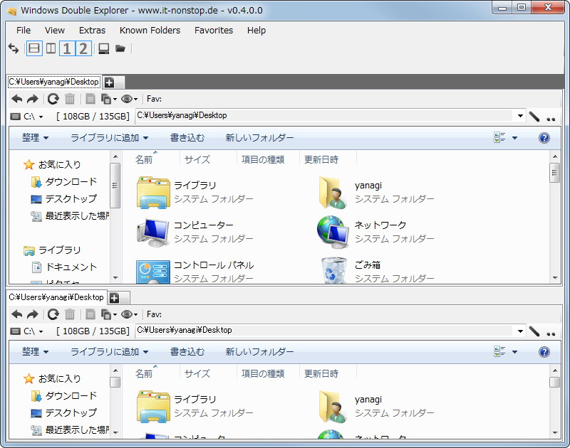Click 新しいフォルダー in upper pane
Image resolution: width=570 pixels, height=448 pixels.
click(x=259, y=138)
